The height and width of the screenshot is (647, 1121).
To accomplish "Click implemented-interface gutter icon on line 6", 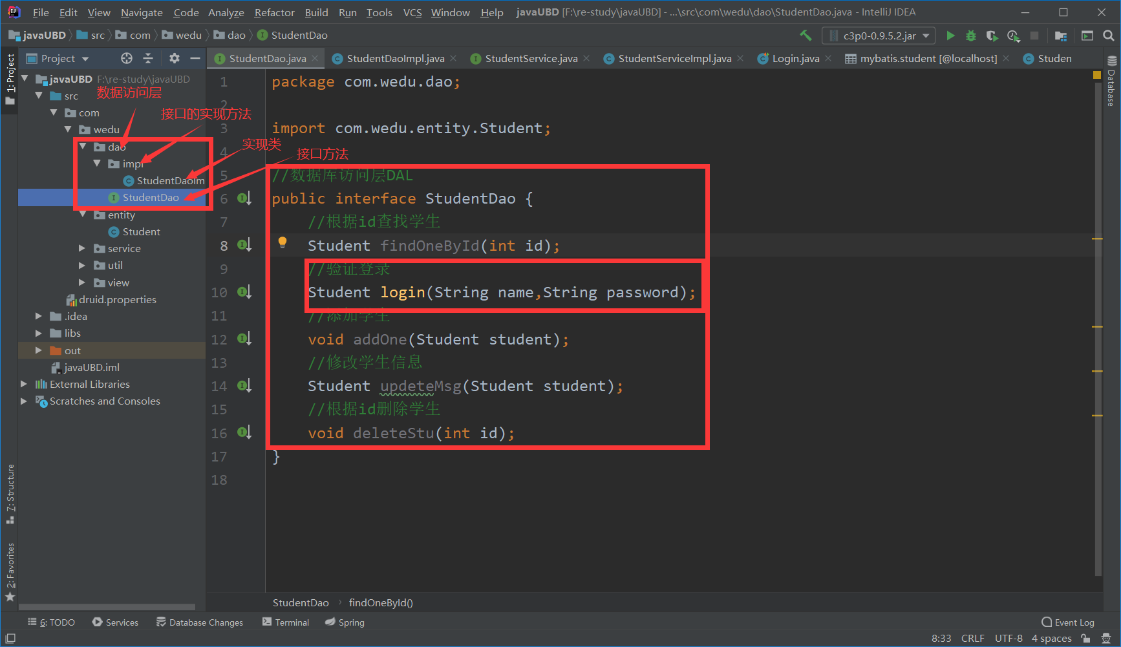I will click(244, 198).
